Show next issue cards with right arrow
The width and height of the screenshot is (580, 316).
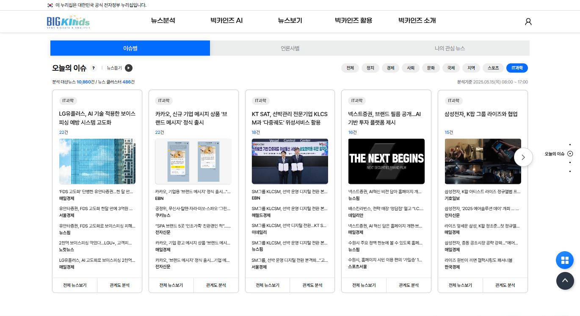click(523, 157)
